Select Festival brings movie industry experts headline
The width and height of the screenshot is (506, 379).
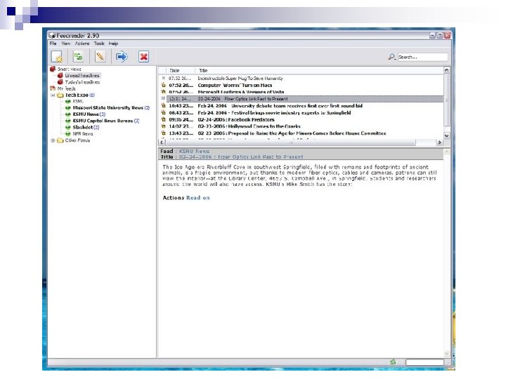click(x=274, y=112)
